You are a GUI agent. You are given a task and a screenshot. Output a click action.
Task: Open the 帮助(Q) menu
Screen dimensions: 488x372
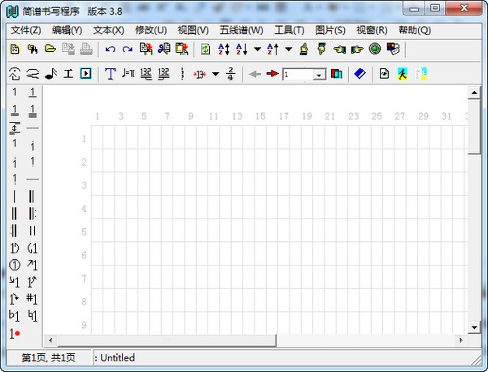pos(415,30)
